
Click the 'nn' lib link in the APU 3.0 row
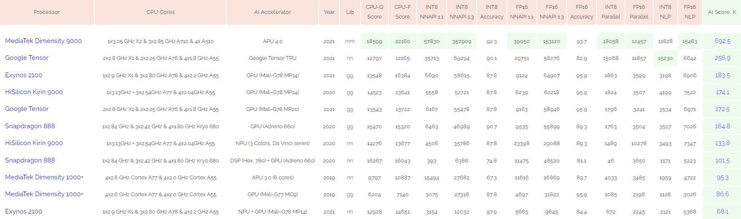(350, 178)
